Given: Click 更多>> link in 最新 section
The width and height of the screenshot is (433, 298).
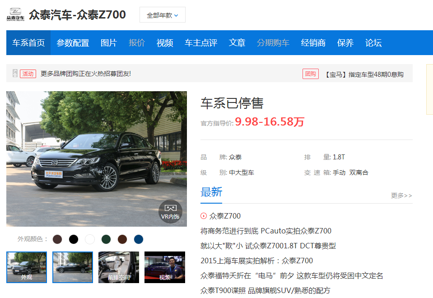Looking at the screenshot, I should click(x=401, y=196).
